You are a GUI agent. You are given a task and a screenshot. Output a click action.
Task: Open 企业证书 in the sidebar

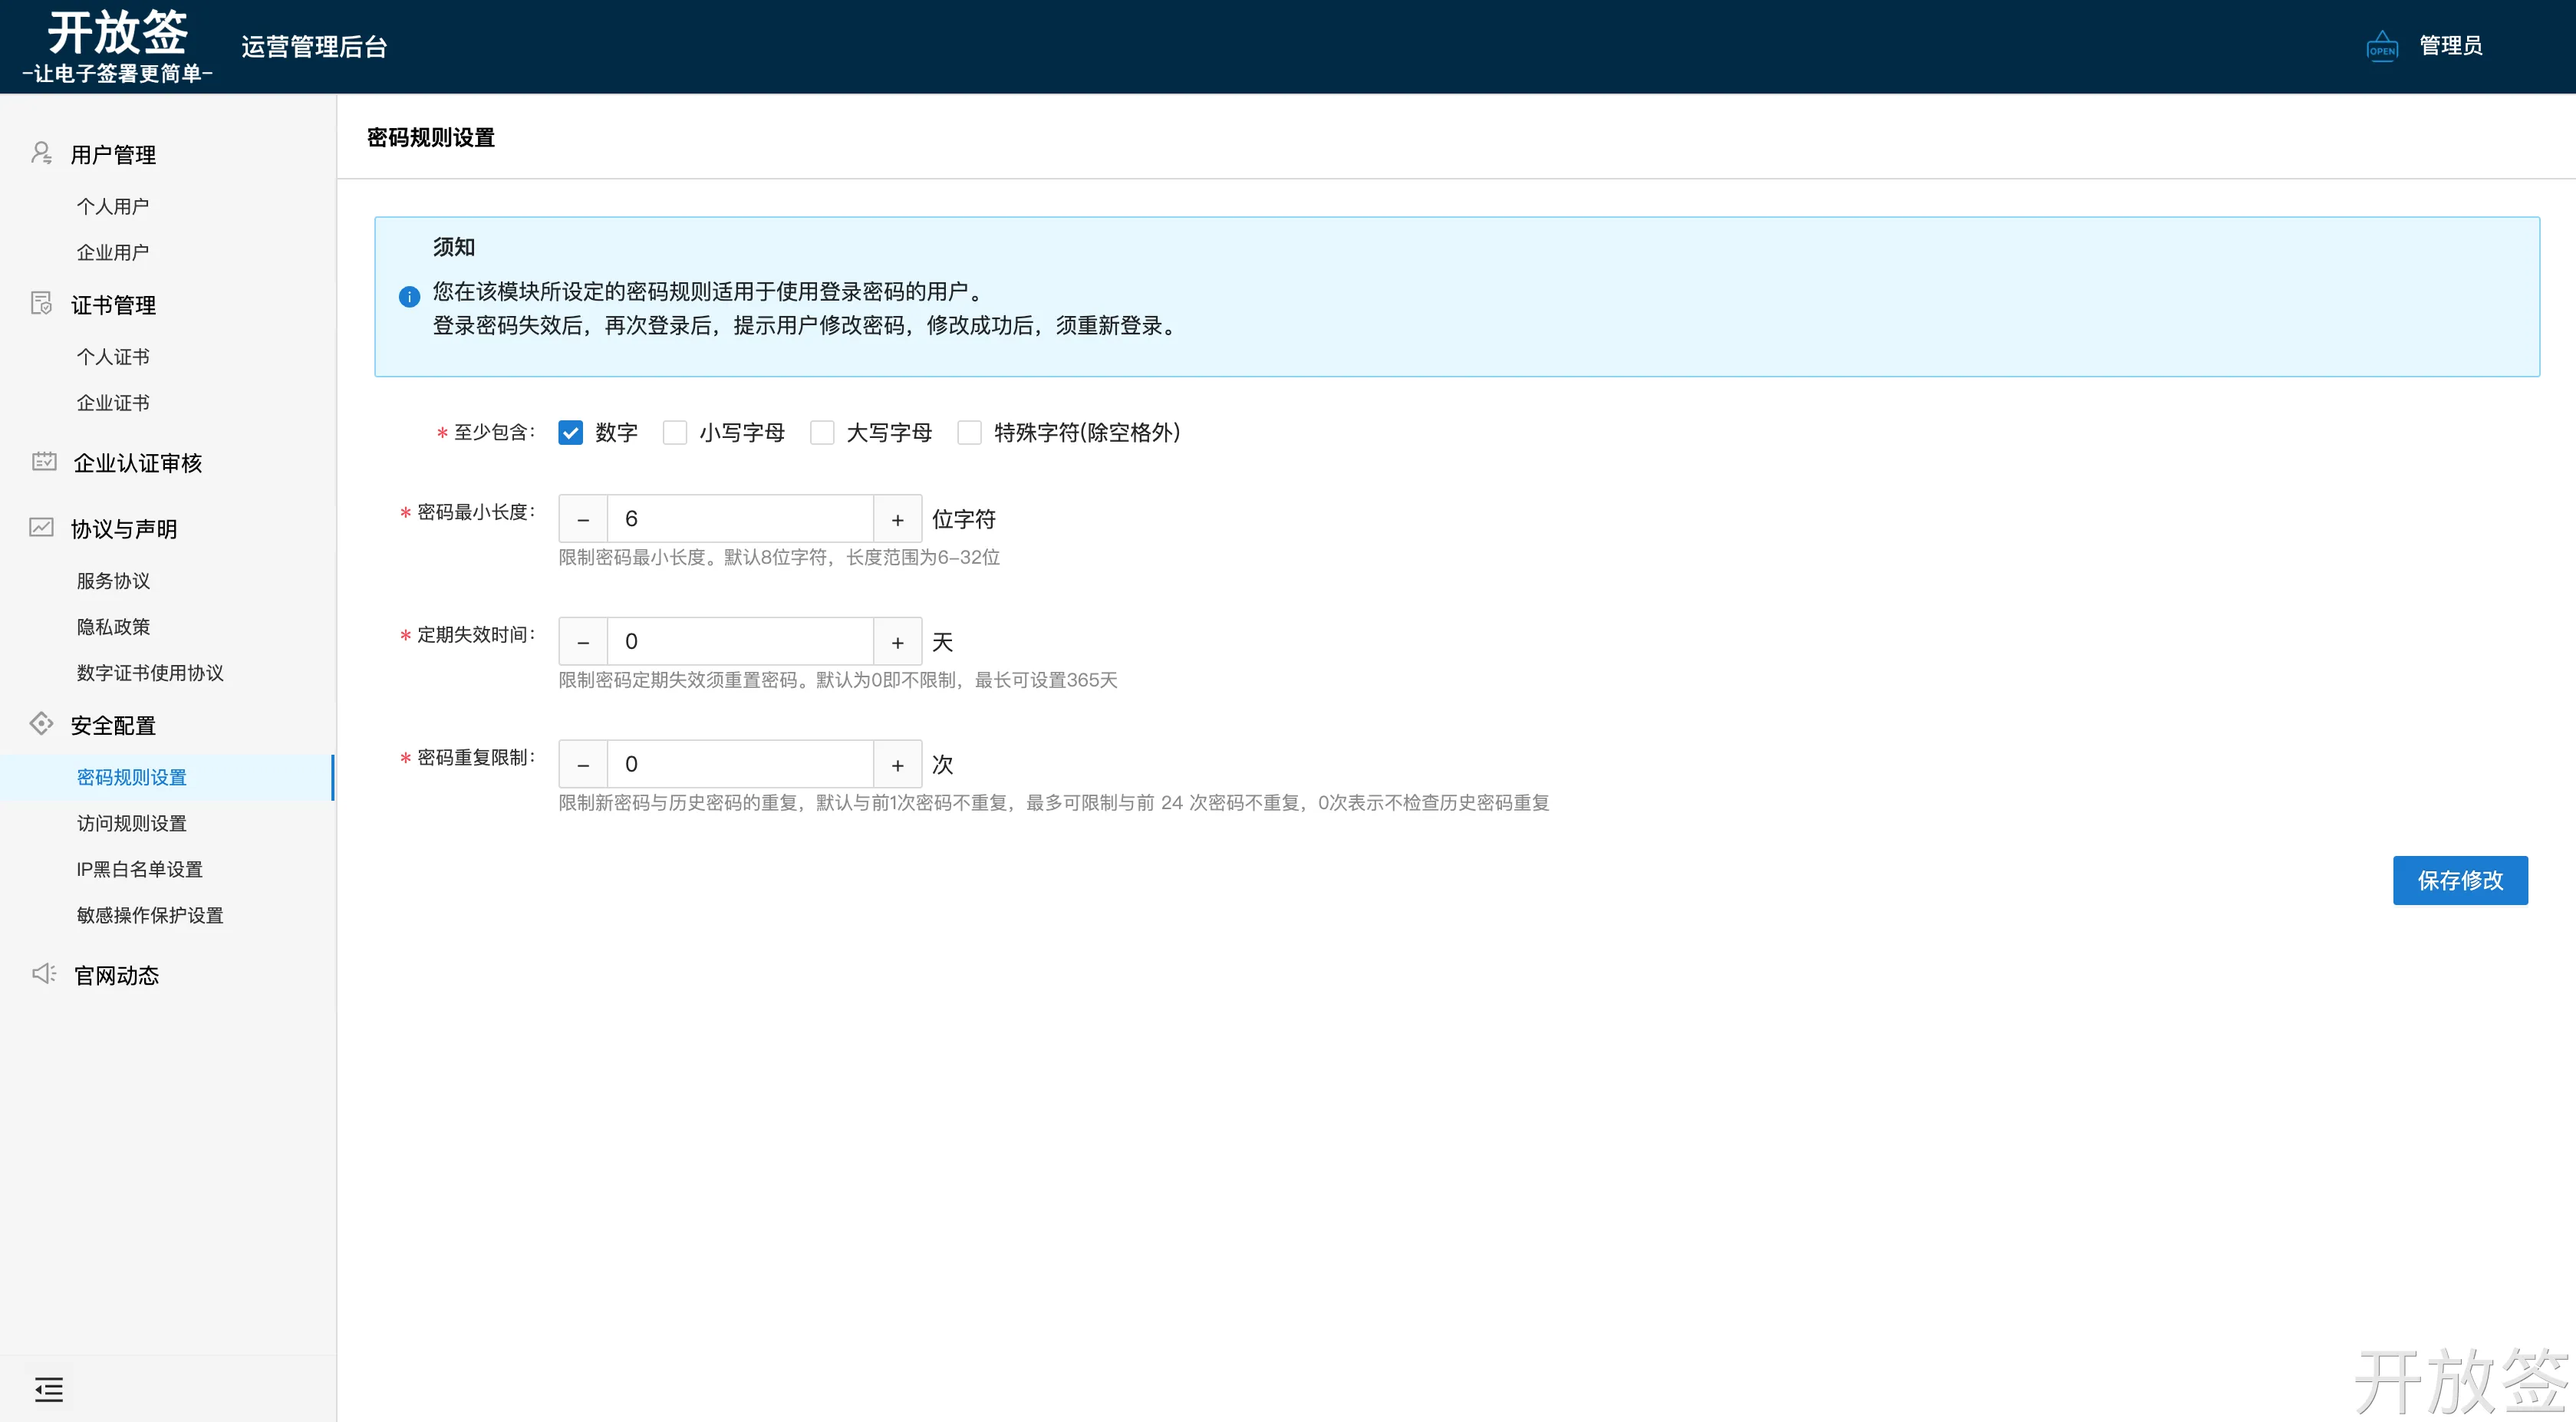(113, 402)
